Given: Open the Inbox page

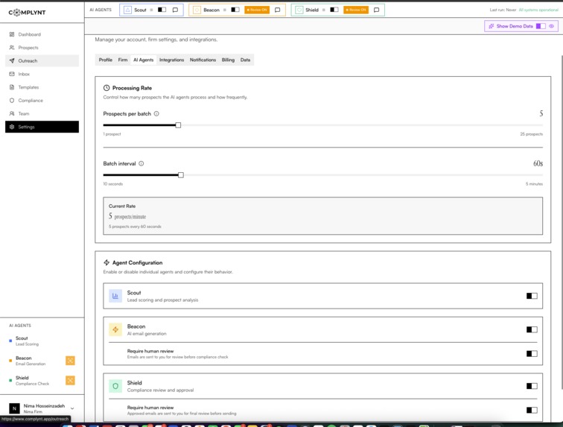Looking at the screenshot, I should point(42,74).
